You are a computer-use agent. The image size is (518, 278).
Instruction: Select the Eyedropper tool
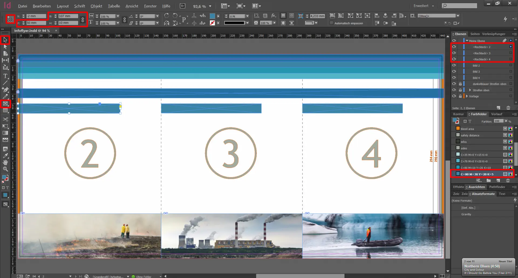pyautogui.click(x=5, y=155)
